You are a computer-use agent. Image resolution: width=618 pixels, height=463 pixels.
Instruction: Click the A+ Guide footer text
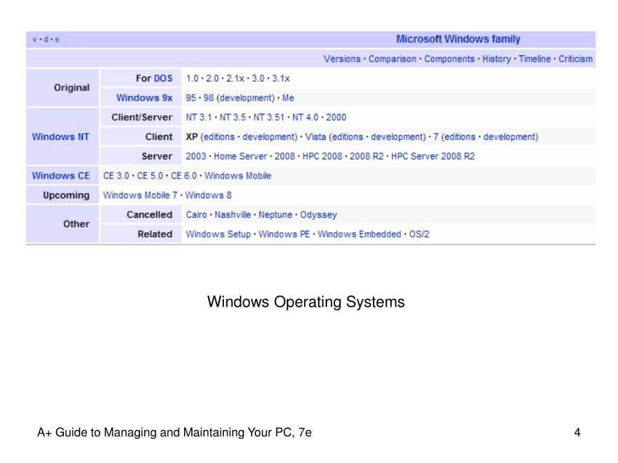pos(174,432)
